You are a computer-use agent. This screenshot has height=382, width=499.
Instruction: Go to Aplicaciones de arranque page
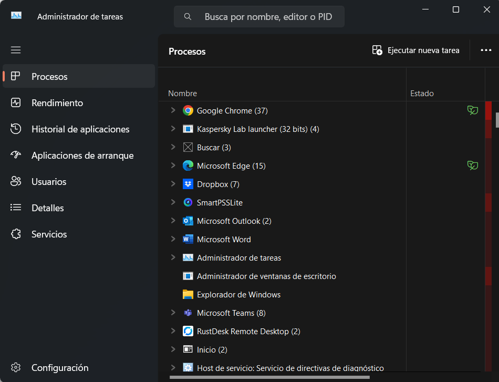tap(79, 155)
